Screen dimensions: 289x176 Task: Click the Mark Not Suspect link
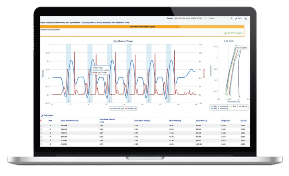235,33
